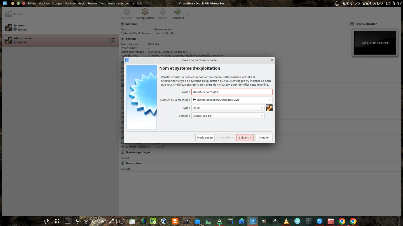Click the green Démarrer arrow icon
Viewport: 403px width, 226px height.
[178, 12]
